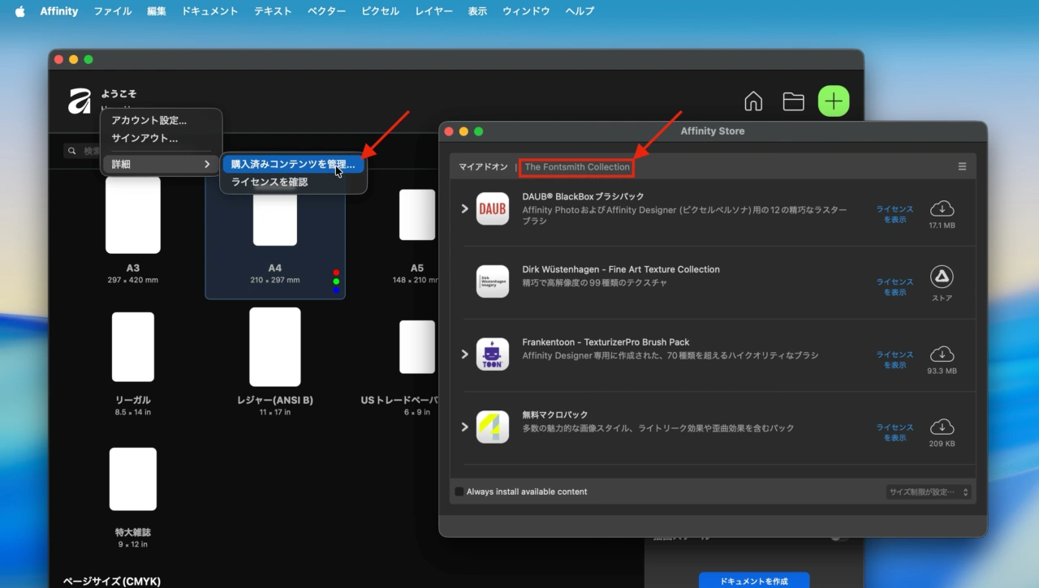Select the A3 page preset thumbnail

coord(133,215)
